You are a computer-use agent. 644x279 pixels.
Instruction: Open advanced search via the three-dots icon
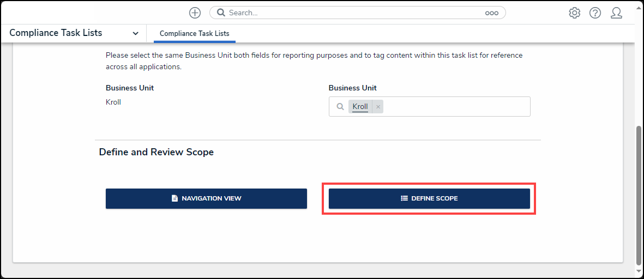click(x=491, y=13)
